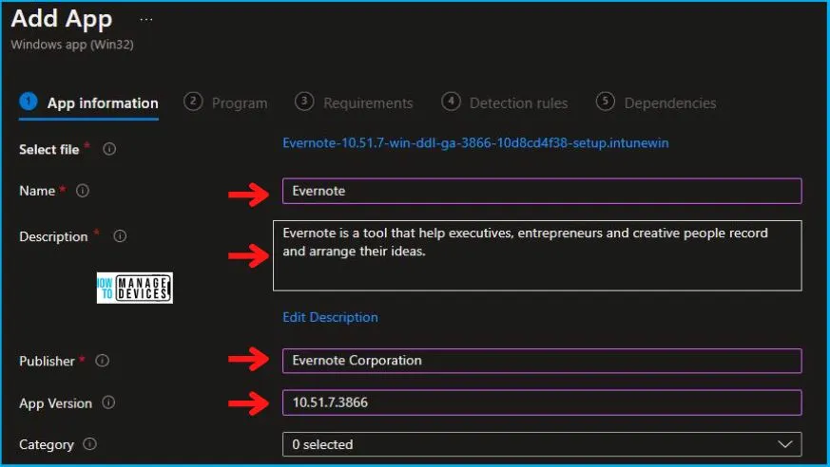Click inside the Description text box

coord(537,255)
